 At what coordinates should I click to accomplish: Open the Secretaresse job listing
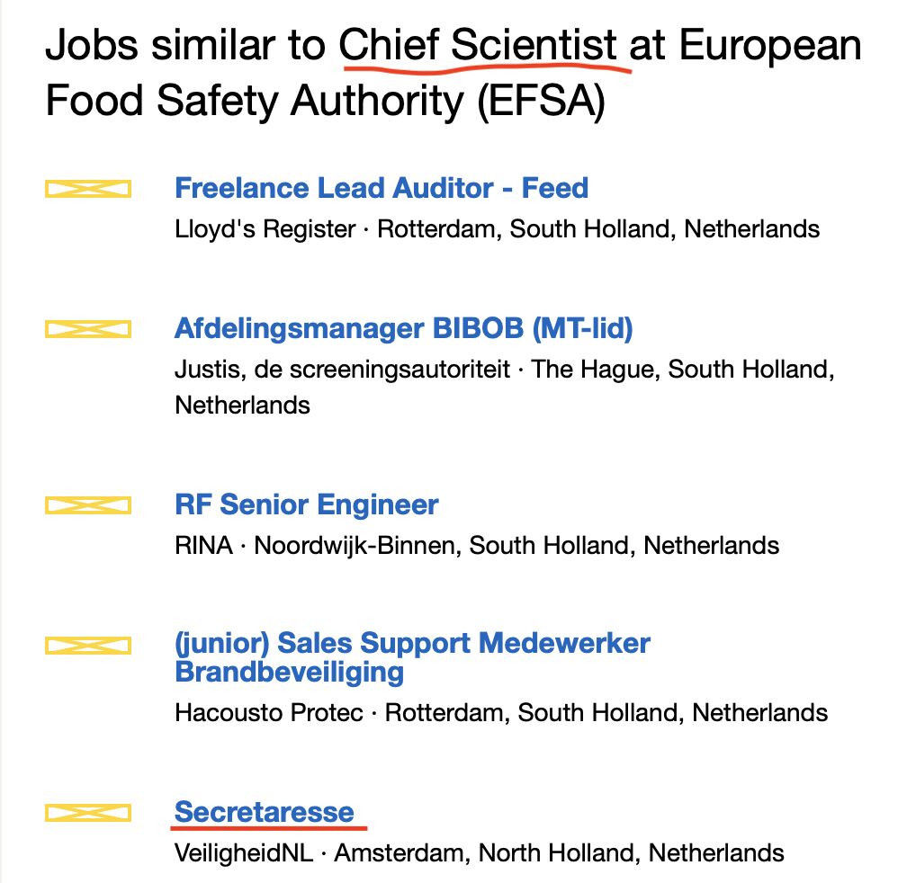pyautogui.click(x=265, y=812)
